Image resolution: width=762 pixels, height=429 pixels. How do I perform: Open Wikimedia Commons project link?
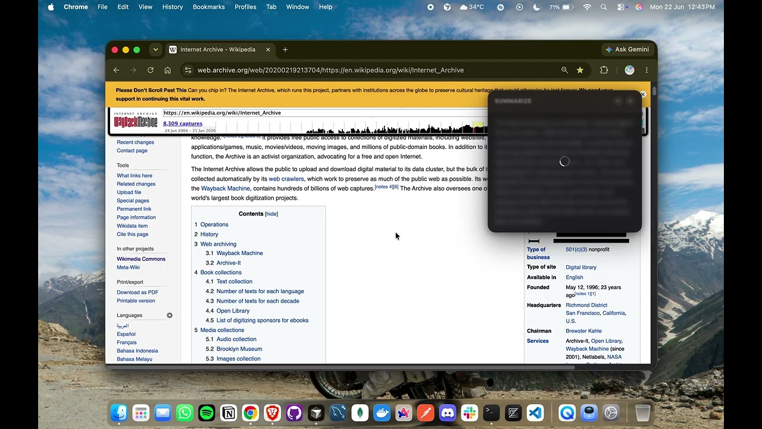(x=141, y=259)
